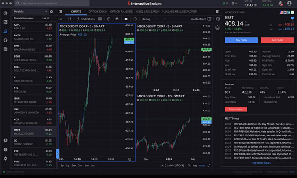
Task: Click the 14:31:44 (UTC-5) timezone label
Action: tap(172, 166)
